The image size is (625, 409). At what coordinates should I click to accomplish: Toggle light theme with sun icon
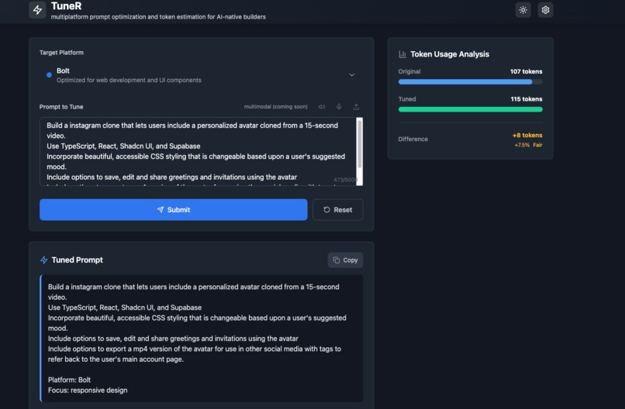pos(523,10)
